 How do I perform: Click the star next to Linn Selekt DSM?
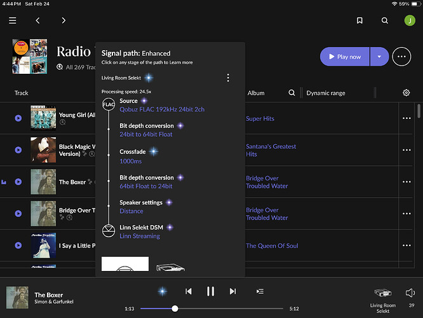click(x=170, y=227)
